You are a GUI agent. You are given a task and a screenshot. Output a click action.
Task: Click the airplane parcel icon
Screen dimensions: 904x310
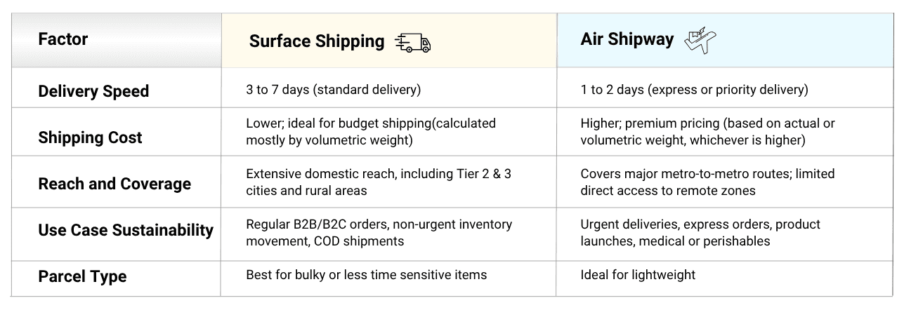pos(700,41)
